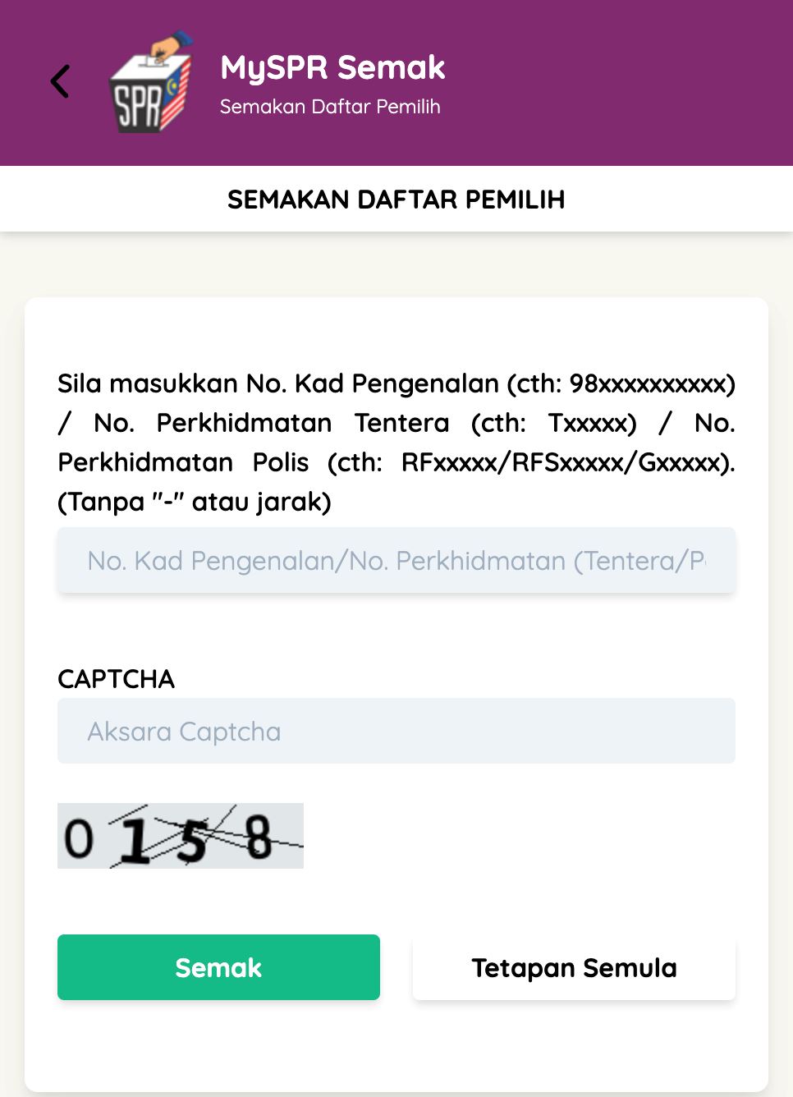Click the SPR ballot box logo
793x1097 pixels.
pyautogui.click(x=150, y=82)
